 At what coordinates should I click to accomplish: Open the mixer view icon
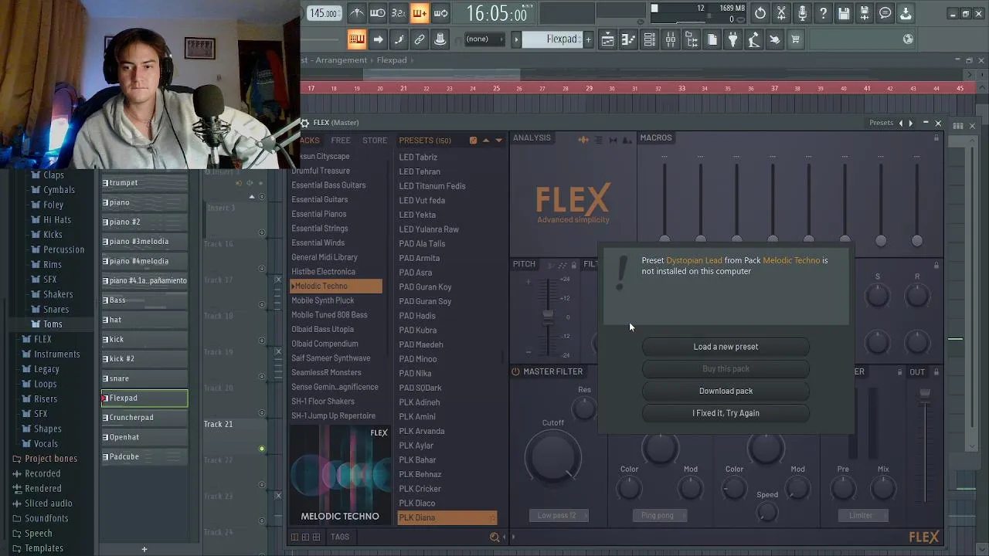[x=671, y=39]
